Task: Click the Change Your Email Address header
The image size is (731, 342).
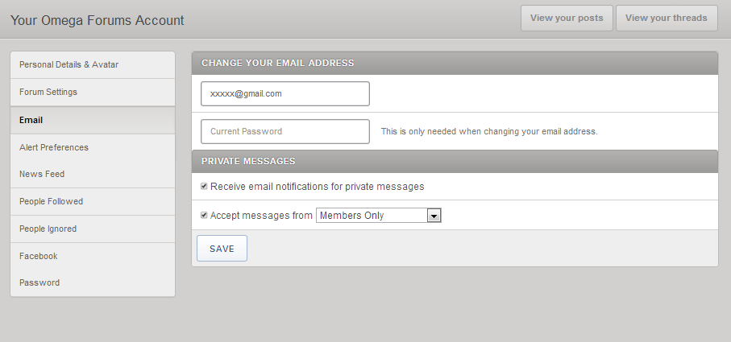Action: [278, 63]
